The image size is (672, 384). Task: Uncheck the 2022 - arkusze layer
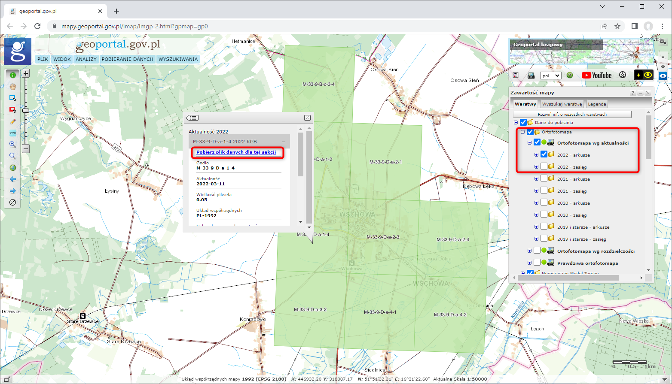click(x=544, y=154)
